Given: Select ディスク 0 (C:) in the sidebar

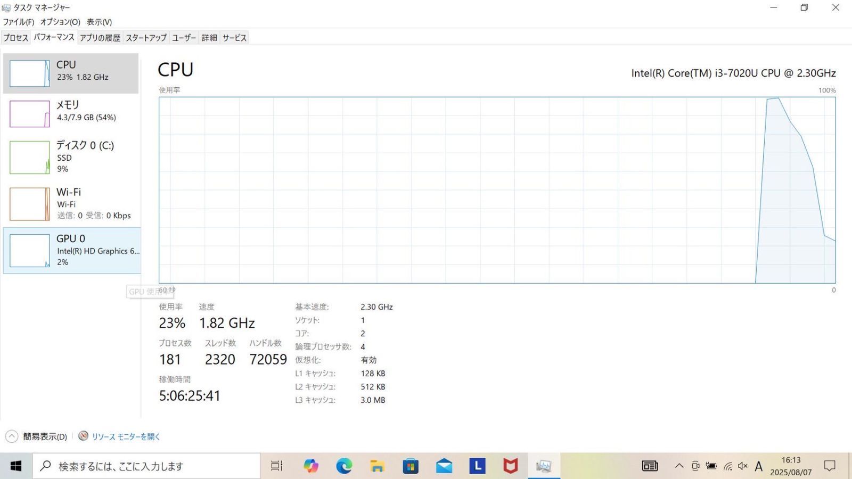Looking at the screenshot, I should click(x=71, y=157).
